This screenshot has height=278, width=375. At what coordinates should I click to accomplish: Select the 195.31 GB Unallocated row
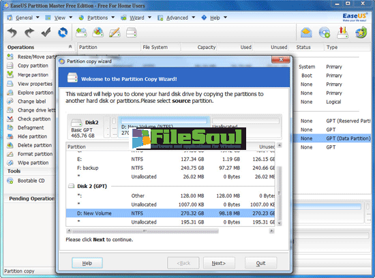[170, 222]
